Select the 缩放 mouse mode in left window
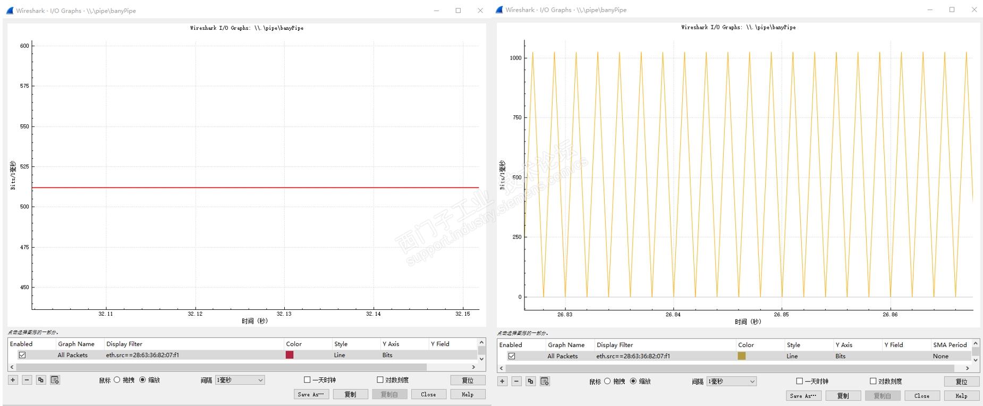The image size is (983, 406). [x=142, y=380]
